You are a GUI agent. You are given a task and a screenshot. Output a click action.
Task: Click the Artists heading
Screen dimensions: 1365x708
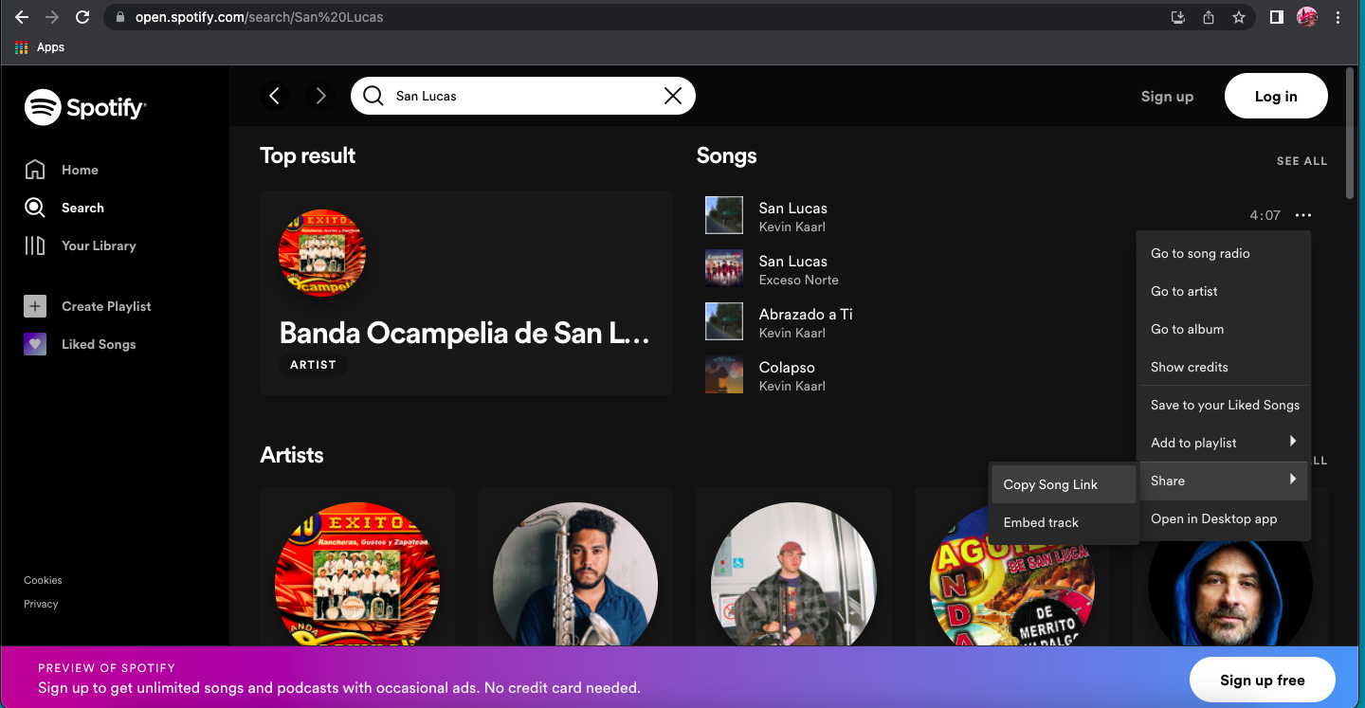click(292, 455)
